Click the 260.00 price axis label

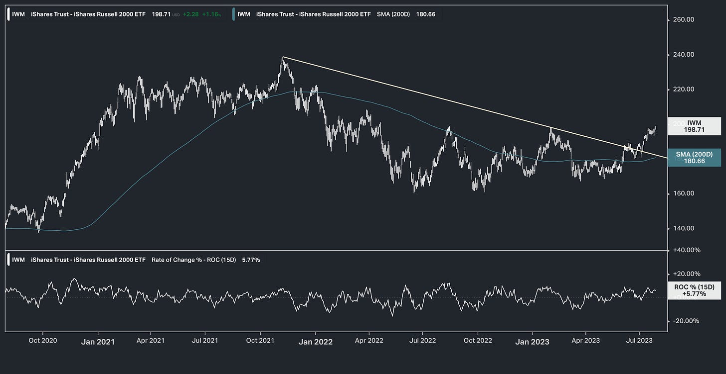tap(683, 20)
